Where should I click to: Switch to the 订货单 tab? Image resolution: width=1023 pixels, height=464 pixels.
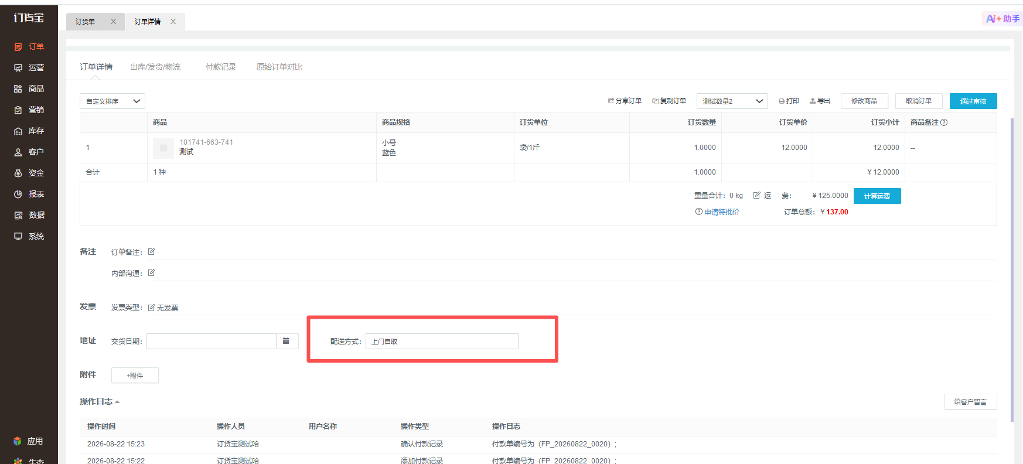(x=86, y=22)
